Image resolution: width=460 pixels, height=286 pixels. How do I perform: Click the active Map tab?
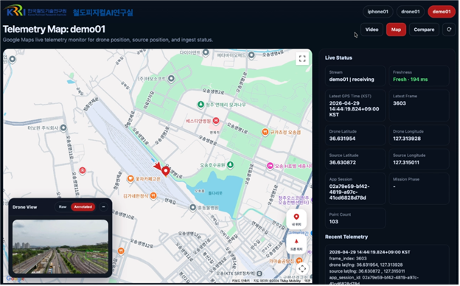point(396,29)
